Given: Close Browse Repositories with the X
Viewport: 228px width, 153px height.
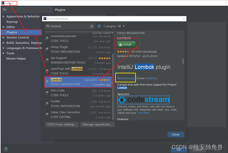Looking at the screenshot, I should 184,19.
